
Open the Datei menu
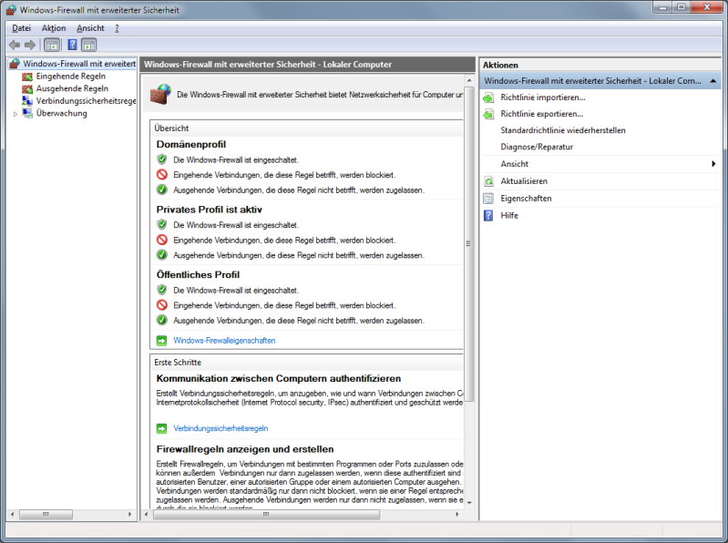pos(21,28)
